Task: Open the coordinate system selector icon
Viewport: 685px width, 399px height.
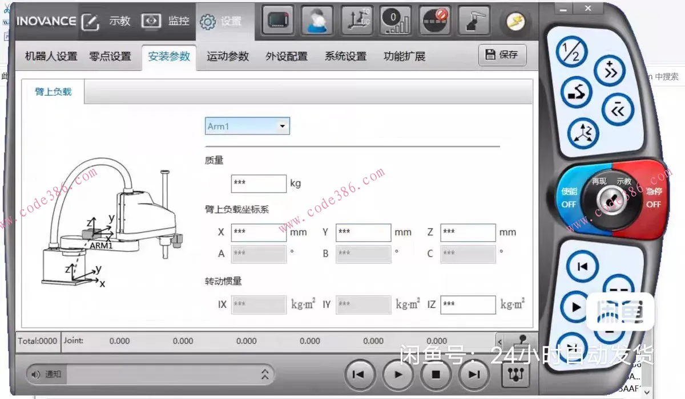Action: pyautogui.click(x=356, y=21)
